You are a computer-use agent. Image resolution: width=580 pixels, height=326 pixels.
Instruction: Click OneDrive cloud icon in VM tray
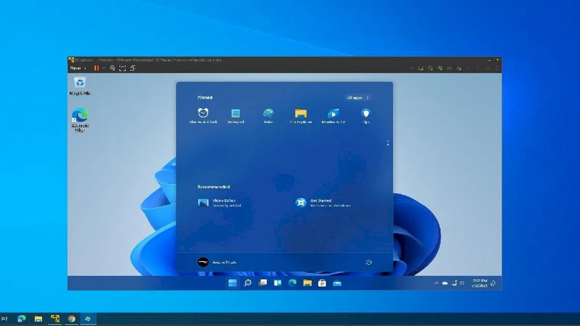pos(445,283)
